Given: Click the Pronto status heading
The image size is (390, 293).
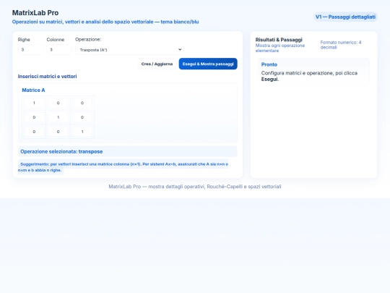Looking at the screenshot, I should (269, 64).
